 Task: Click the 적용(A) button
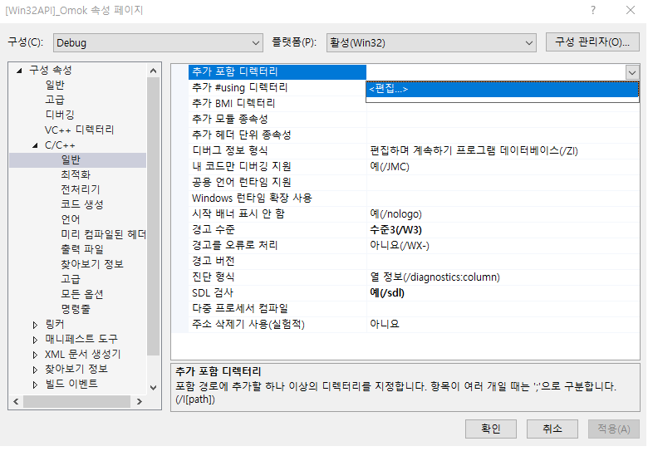614,429
